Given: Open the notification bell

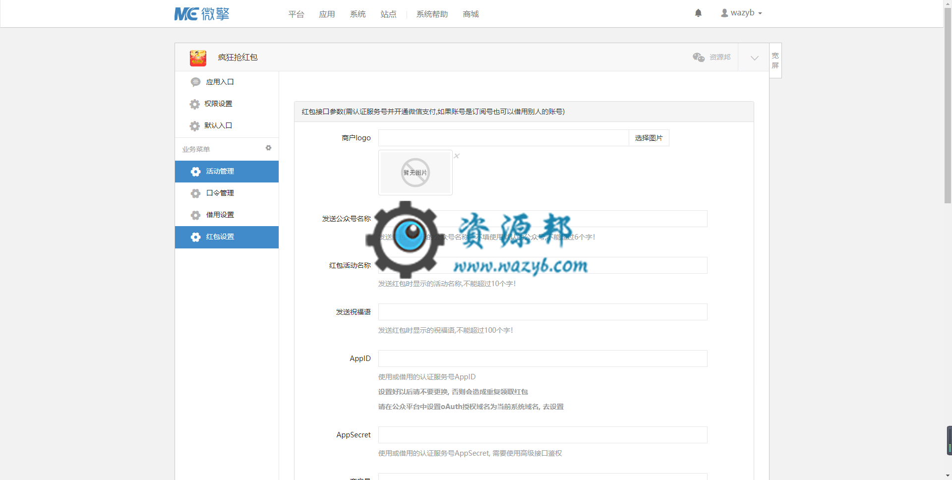Looking at the screenshot, I should (x=698, y=13).
